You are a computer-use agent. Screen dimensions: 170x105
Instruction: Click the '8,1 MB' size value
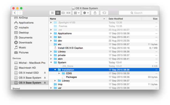153,48
